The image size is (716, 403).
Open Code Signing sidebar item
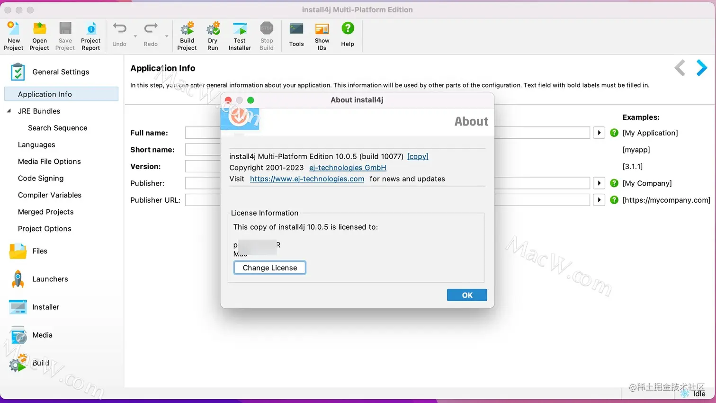point(41,178)
